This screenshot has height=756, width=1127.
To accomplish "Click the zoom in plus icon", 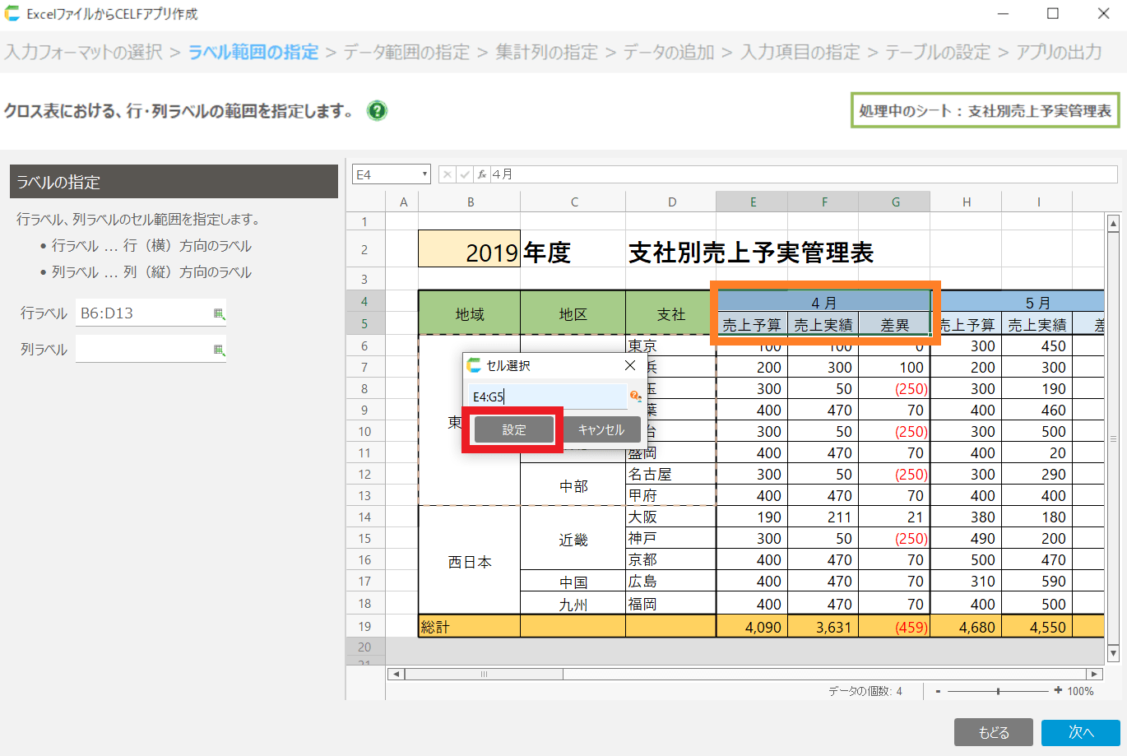I will tap(1058, 691).
